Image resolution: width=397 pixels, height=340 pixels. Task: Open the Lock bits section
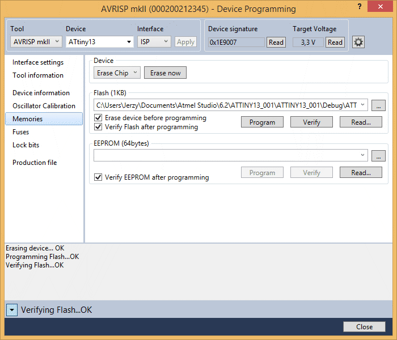click(x=26, y=145)
